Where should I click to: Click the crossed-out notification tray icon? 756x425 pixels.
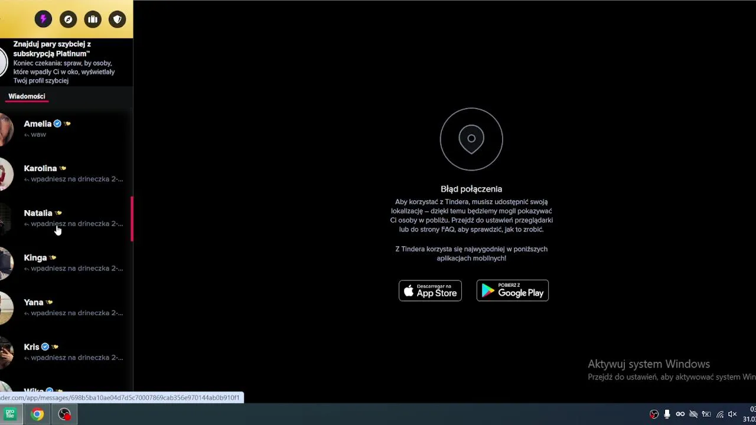point(693,414)
